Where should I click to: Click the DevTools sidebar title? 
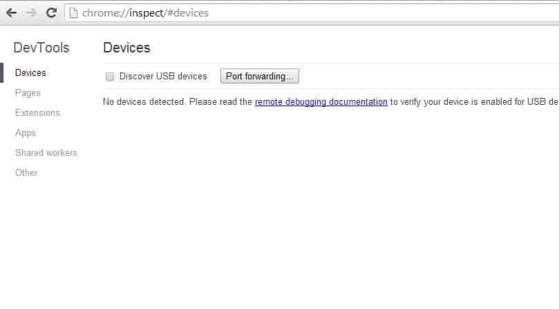tap(41, 48)
